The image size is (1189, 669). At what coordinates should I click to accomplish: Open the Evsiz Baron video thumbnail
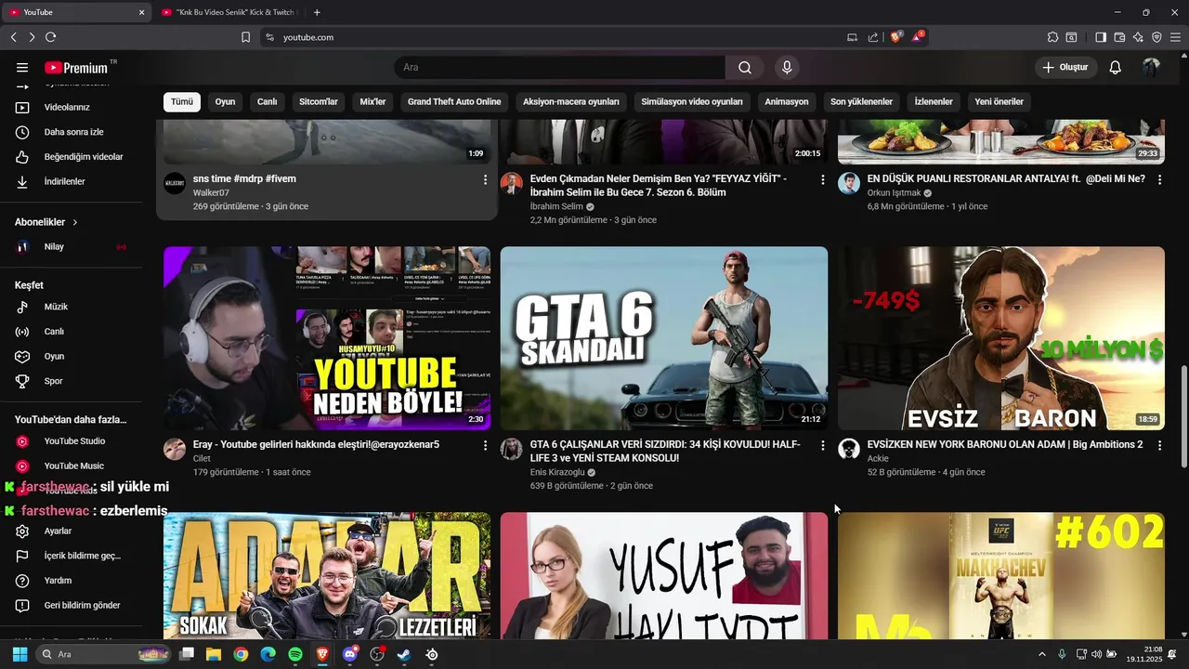pyautogui.click(x=1001, y=338)
